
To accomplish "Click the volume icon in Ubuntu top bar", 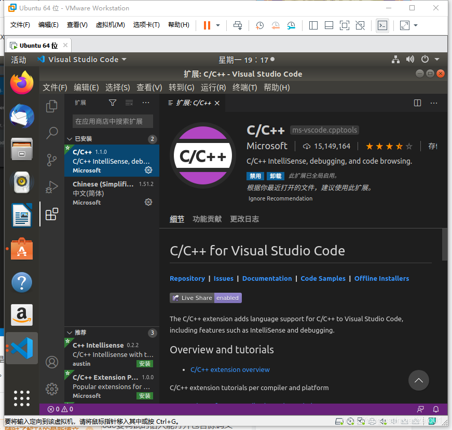I will tap(410, 59).
